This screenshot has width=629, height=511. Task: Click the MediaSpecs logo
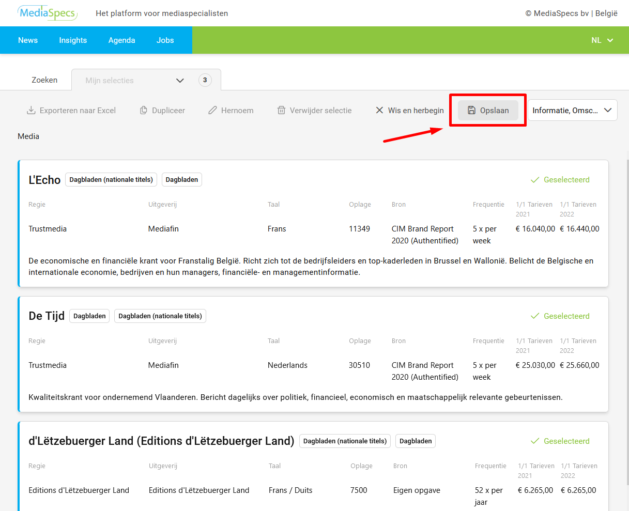[48, 13]
